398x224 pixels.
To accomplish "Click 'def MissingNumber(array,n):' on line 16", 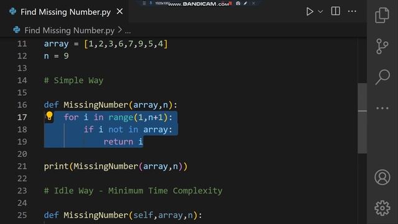I will (111, 105).
